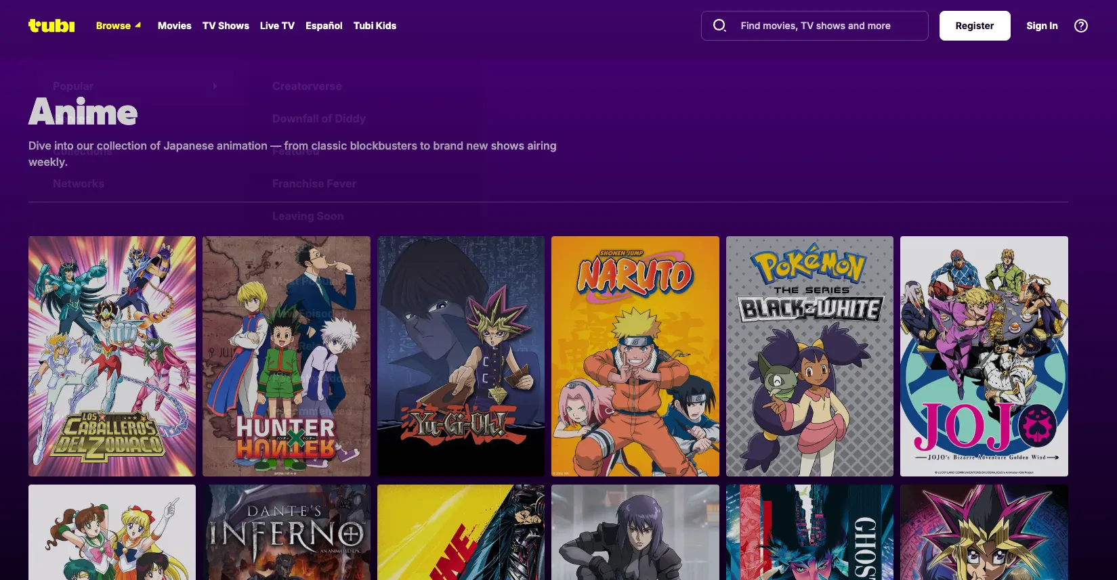This screenshot has height=580, width=1117.
Task: Open Tubi Kids
Action: pos(375,26)
